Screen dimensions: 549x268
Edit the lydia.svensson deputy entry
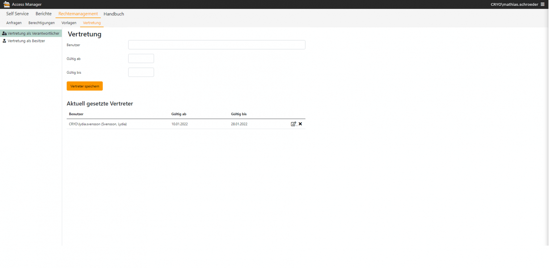point(293,124)
